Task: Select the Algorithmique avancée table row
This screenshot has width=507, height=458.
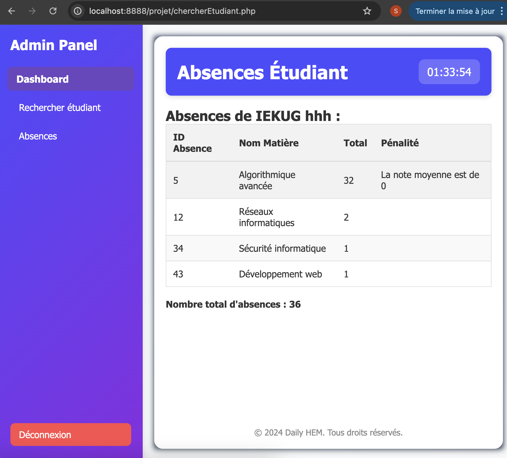Action: pyautogui.click(x=328, y=180)
